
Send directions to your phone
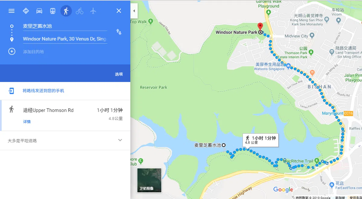click(x=43, y=91)
